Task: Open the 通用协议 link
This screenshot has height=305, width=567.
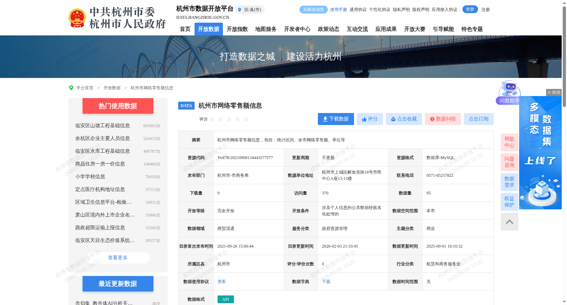Action: pyautogui.click(x=358, y=10)
